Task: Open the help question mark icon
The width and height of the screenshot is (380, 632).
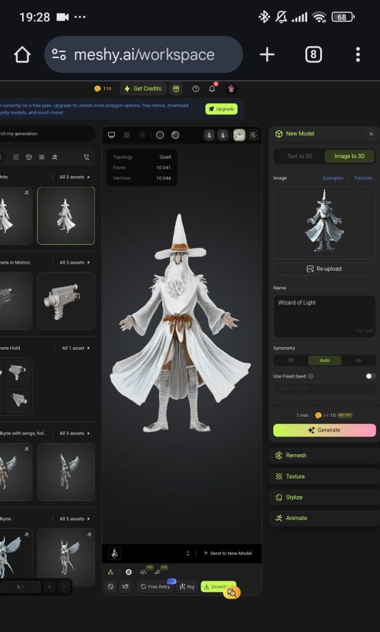Action: click(x=196, y=89)
